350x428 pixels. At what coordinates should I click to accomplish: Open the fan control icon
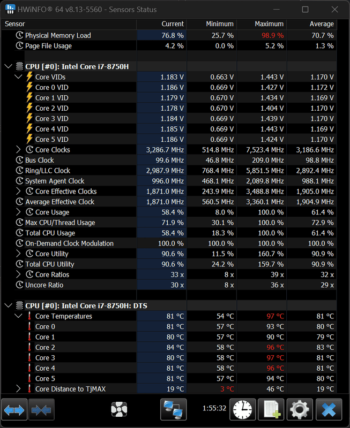pyautogui.click(x=119, y=409)
